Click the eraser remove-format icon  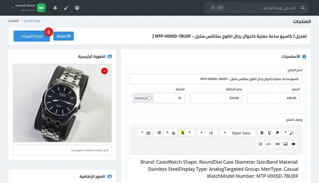pyautogui.click(x=277, y=133)
